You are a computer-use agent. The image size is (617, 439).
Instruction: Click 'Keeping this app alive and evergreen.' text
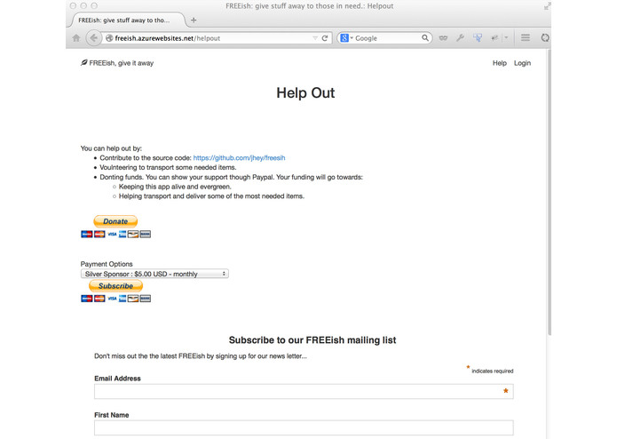pyautogui.click(x=175, y=187)
